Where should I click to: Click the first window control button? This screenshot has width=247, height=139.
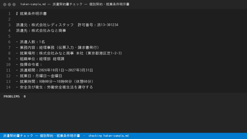pos(5,4)
